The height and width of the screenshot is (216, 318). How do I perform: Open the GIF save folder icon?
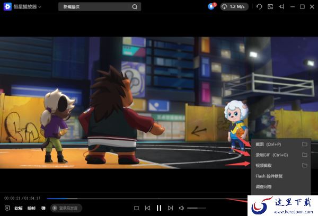pyautogui.click(x=304, y=155)
